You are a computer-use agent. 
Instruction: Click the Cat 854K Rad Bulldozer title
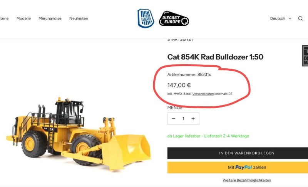(215, 57)
